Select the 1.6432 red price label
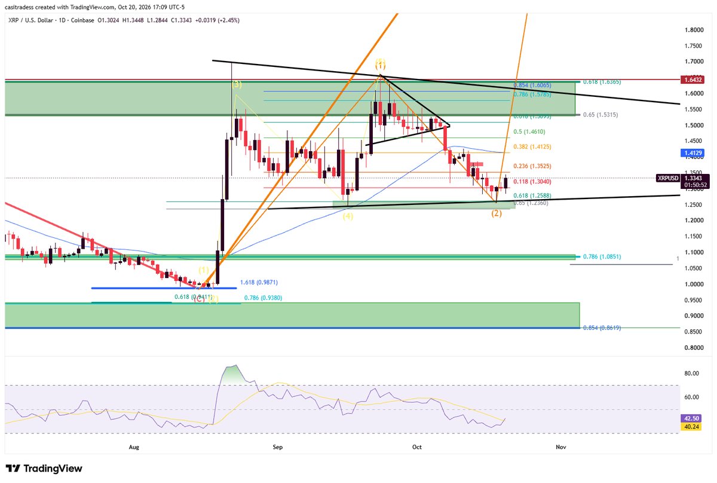 (694, 79)
